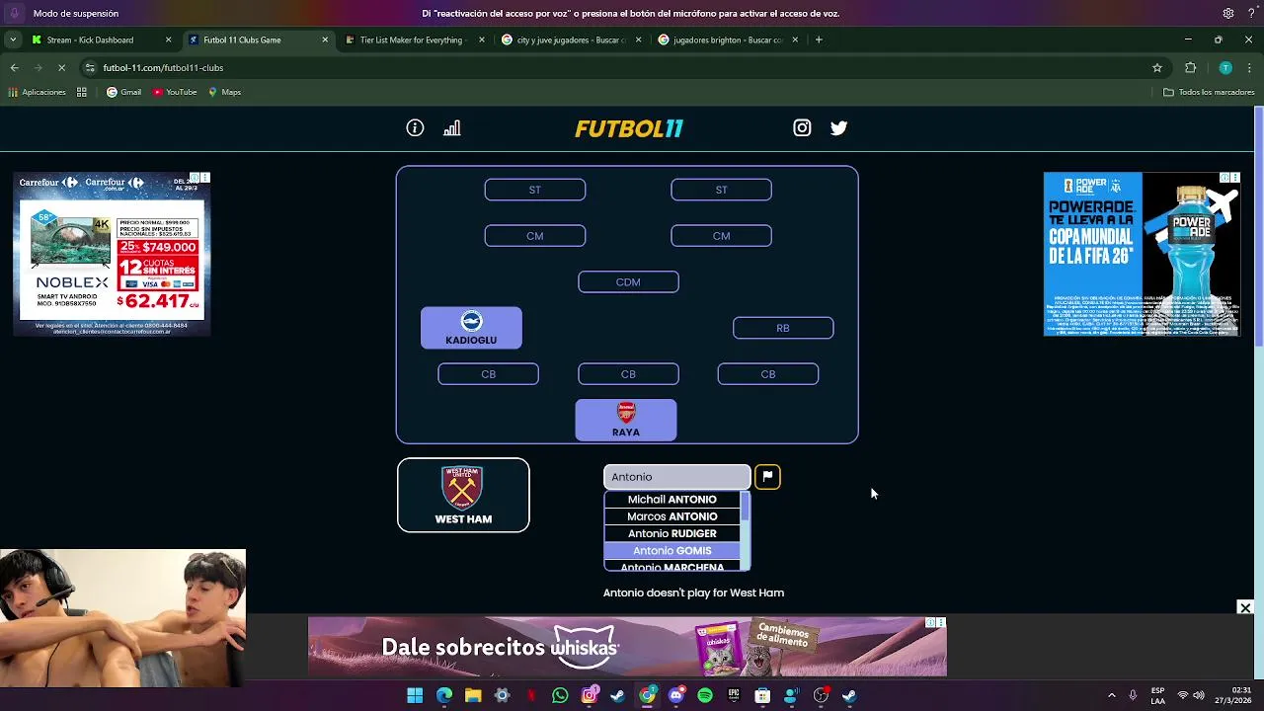
Task: Open the browser extensions puzzle icon
Action: tap(1190, 68)
